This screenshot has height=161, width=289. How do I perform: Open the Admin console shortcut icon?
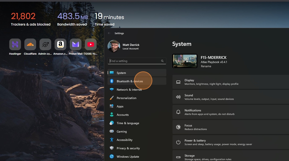point(45,44)
